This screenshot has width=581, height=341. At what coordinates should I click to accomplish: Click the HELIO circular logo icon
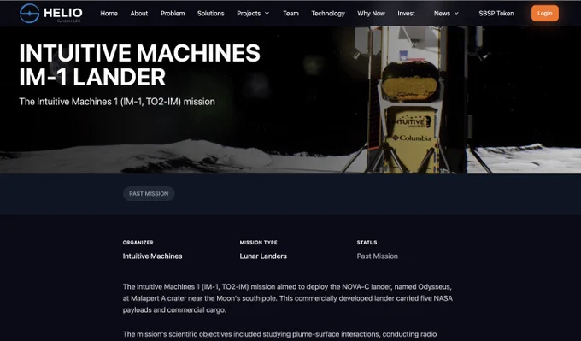[x=29, y=14]
